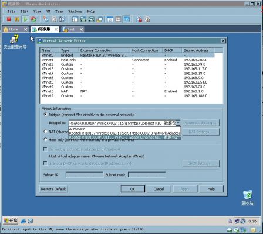The width and height of the screenshot is (263, 234).
Task: Select the VMnet9 Custom row
Action: tap(127, 96)
